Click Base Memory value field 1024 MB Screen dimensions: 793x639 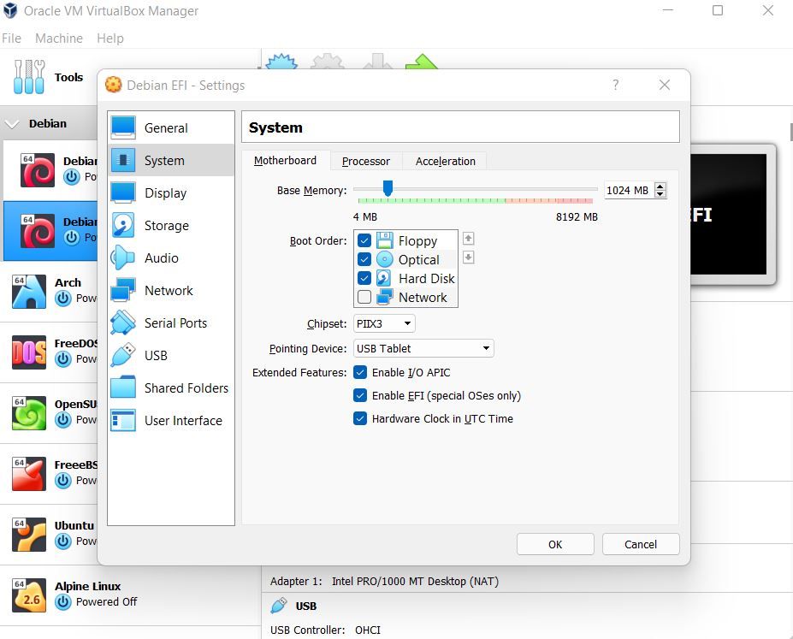tap(628, 190)
